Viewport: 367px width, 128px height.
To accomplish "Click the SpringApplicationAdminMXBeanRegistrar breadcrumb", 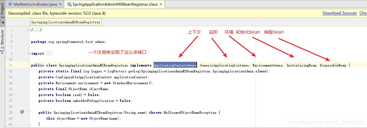I will 66,22.
